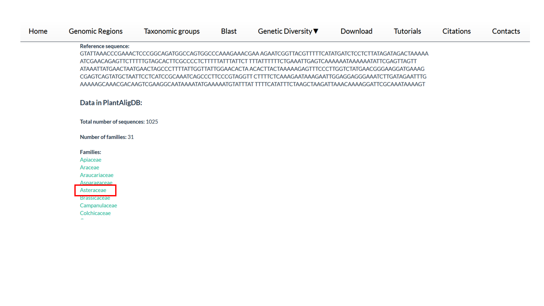Click the 'Families:' label

pos(91,152)
